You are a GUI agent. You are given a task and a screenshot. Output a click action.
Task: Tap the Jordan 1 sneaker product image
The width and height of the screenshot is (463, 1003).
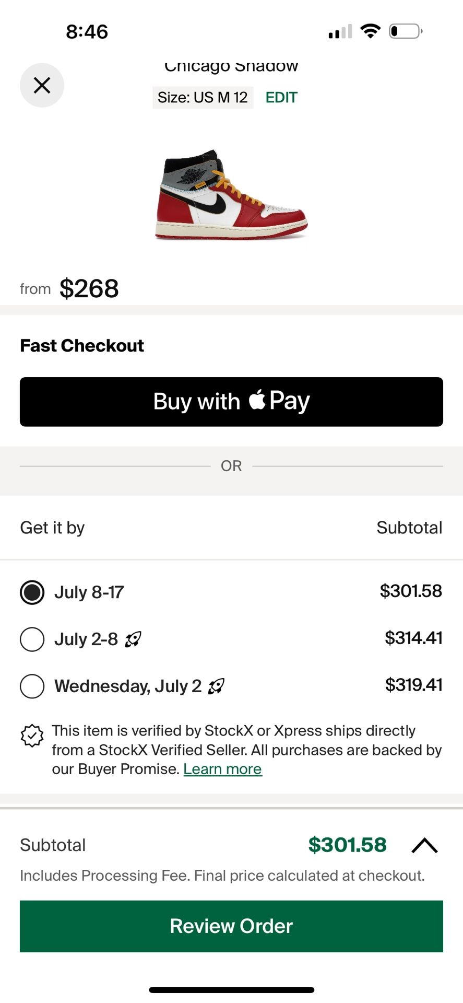pos(231,195)
